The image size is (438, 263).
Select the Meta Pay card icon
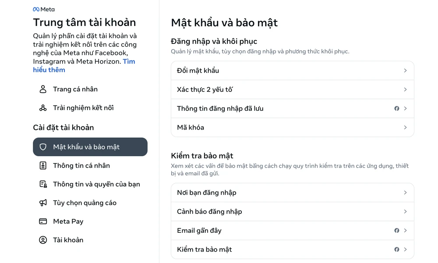point(42,221)
